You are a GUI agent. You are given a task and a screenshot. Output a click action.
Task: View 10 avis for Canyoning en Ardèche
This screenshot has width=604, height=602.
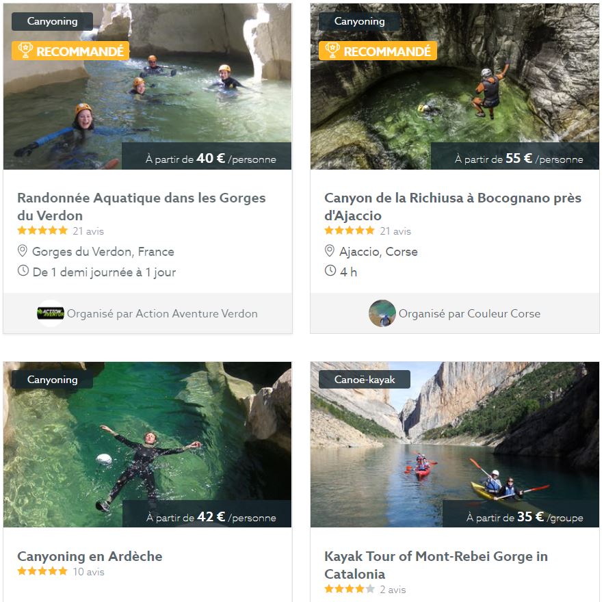(88, 572)
